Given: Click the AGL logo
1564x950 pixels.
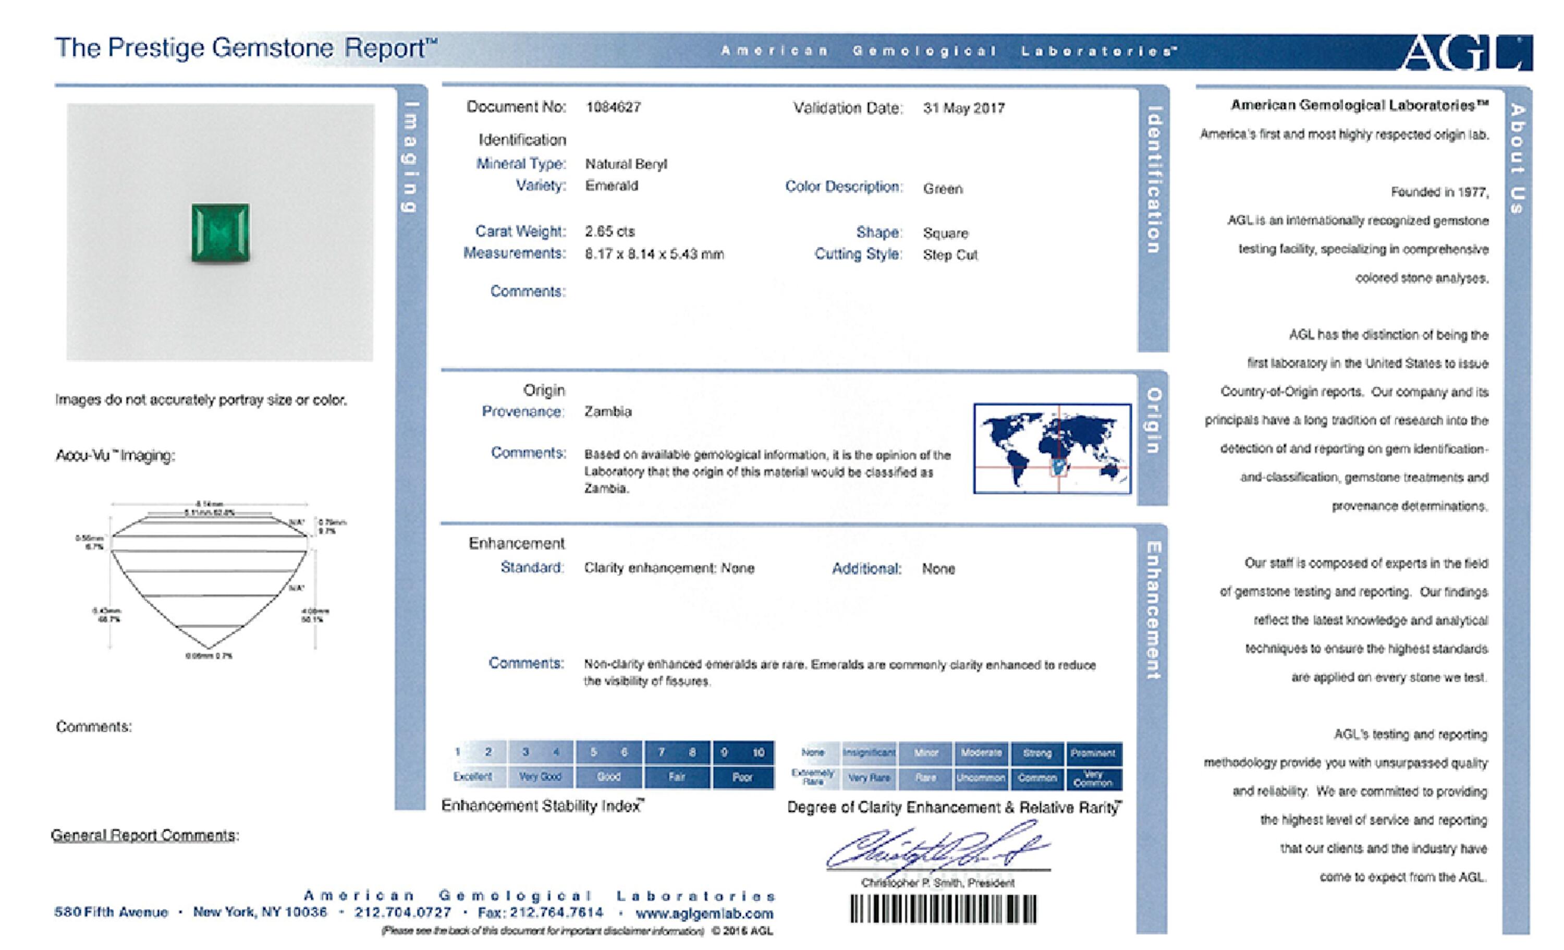Looking at the screenshot, I should 1465,52.
